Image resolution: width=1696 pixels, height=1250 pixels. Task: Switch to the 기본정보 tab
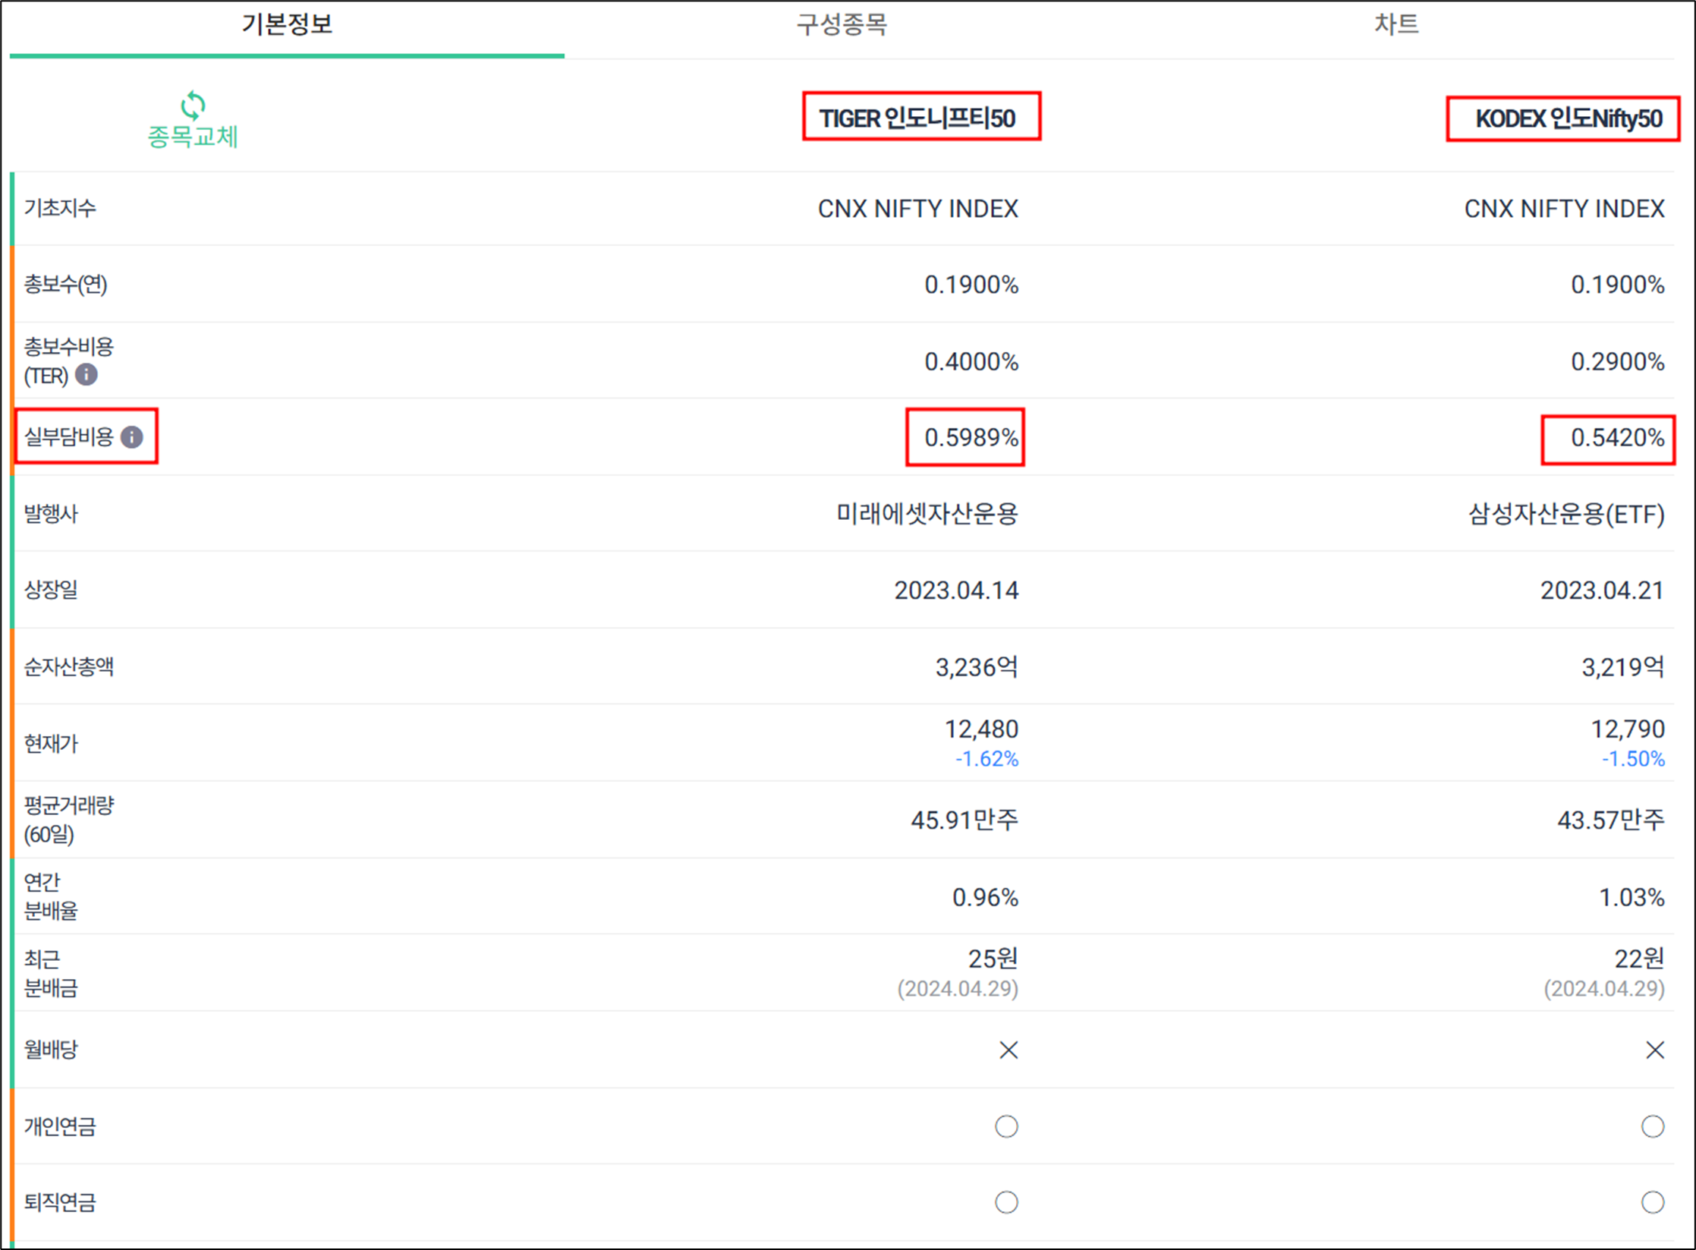click(287, 25)
